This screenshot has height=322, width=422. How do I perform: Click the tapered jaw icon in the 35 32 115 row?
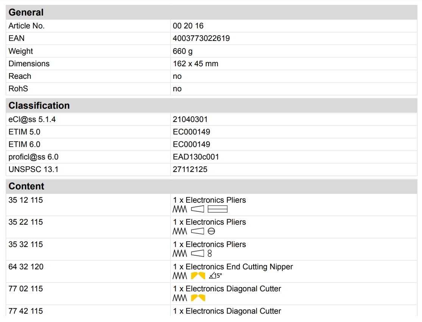pyautogui.click(x=198, y=253)
